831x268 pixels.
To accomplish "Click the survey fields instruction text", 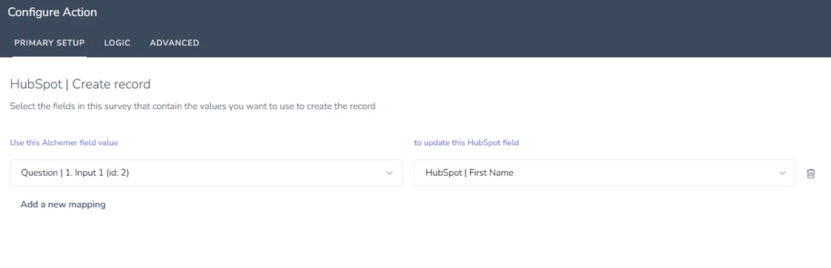I will [192, 106].
